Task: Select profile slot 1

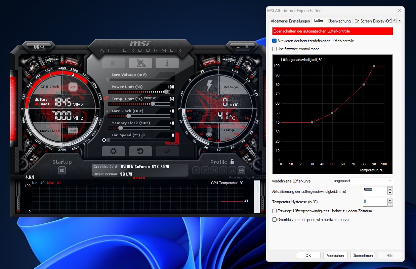Action: 196,170
